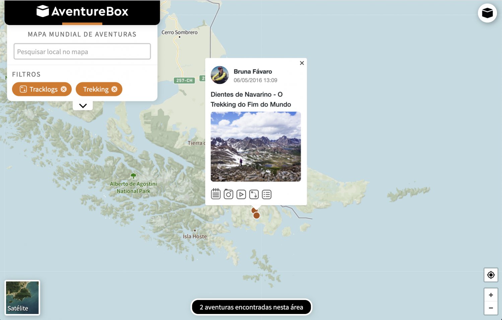Open the journal notes icon in popup
The height and width of the screenshot is (320, 502).
[216, 194]
